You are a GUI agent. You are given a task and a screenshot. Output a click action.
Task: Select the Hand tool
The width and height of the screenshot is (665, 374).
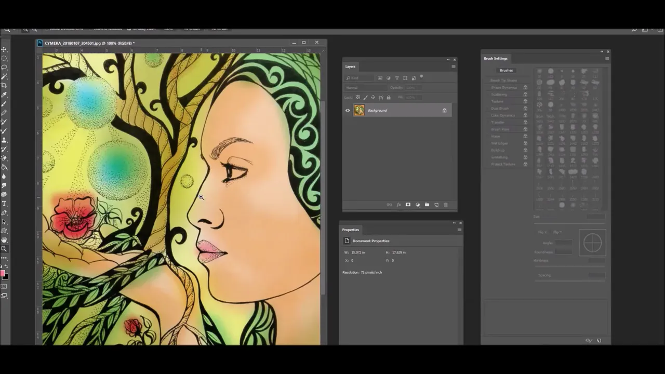coord(4,239)
